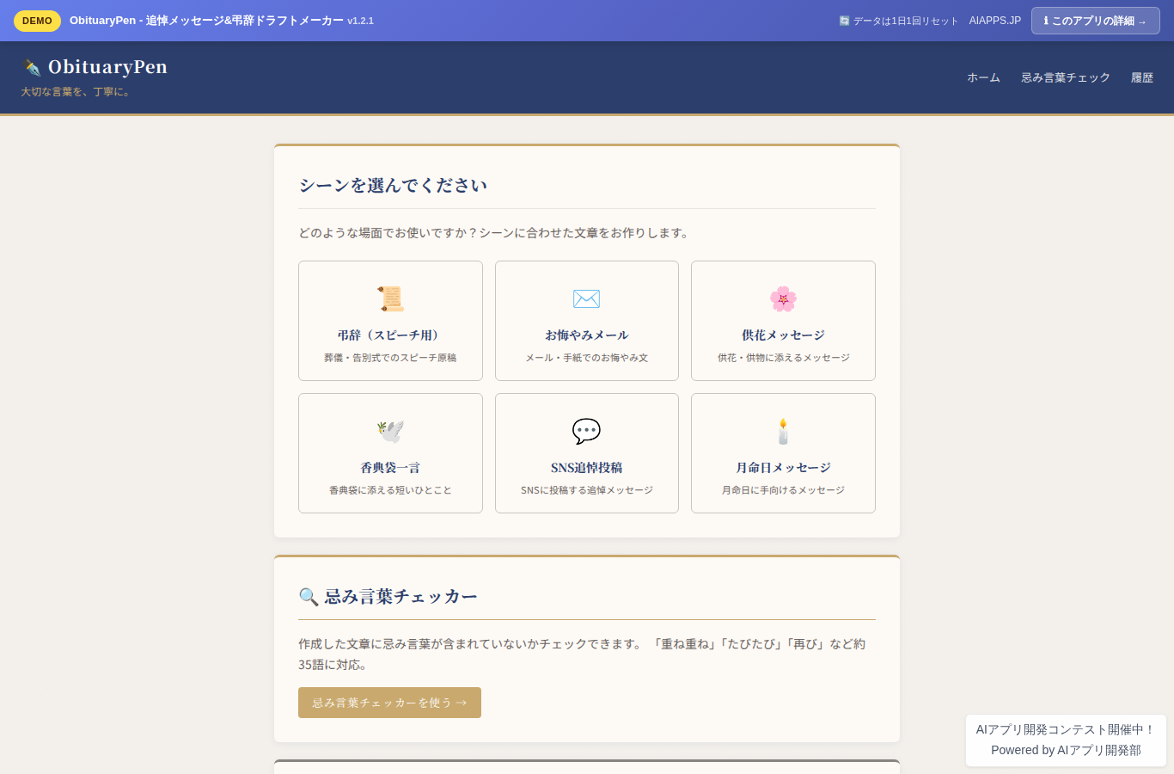Image resolution: width=1174 pixels, height=774 pixels.
Task: Click the flower icon for 供花メッセージ
Action: tap(783, 298)
